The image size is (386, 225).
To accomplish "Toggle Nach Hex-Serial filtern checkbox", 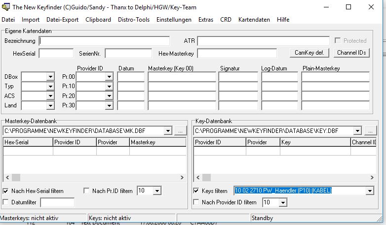I will pyautogui.click(x=6, y=191).
